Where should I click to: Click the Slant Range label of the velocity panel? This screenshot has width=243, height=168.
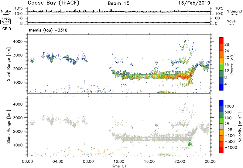[x=9, y=127]
